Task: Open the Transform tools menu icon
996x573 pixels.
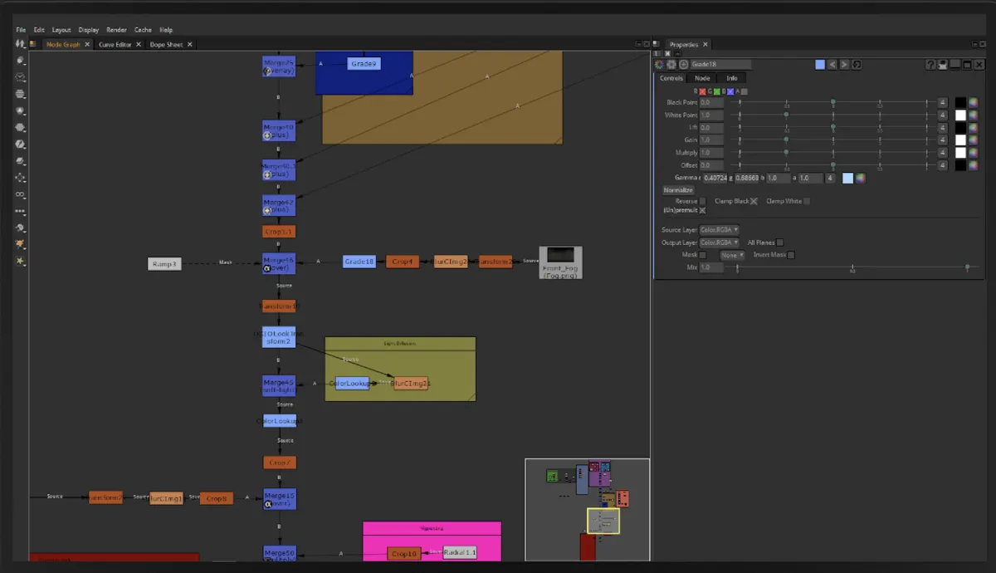Action: [21, 178]
